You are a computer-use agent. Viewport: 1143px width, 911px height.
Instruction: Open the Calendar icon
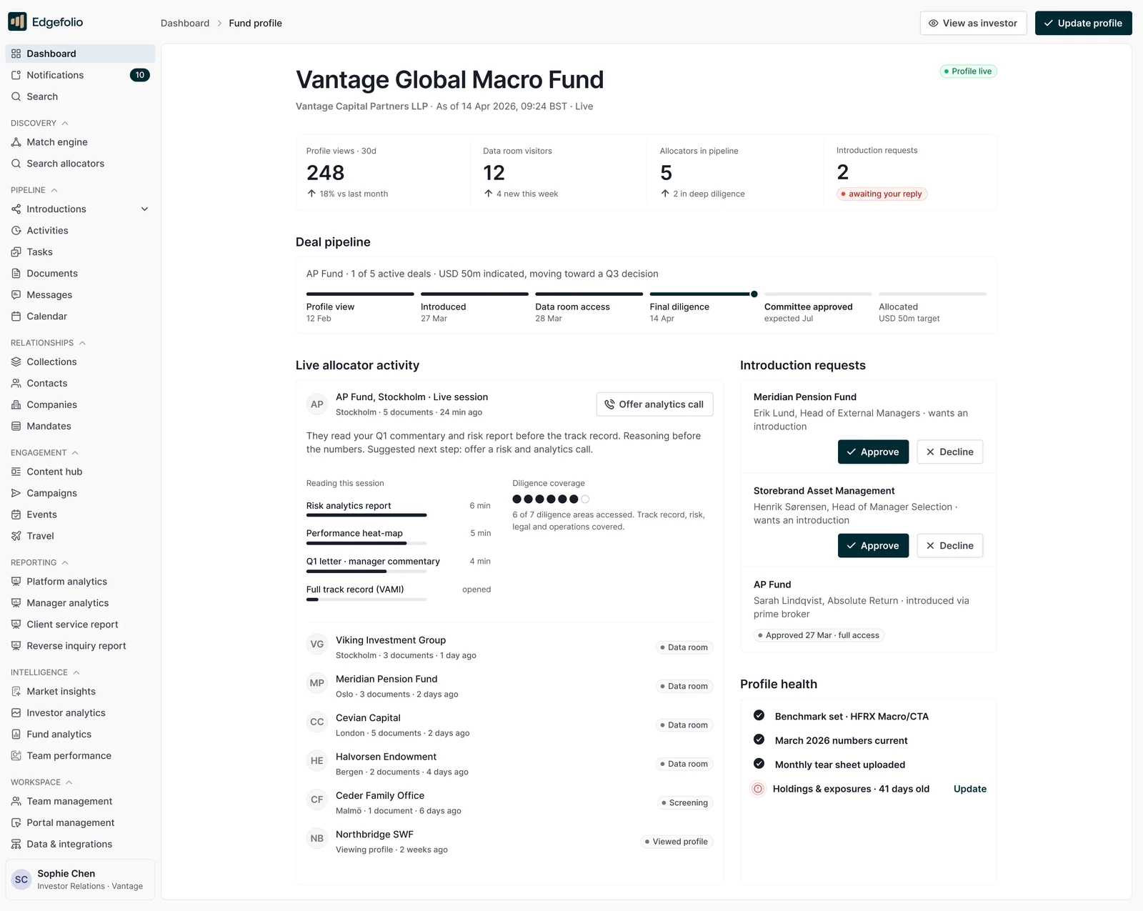tap(16, 317)
